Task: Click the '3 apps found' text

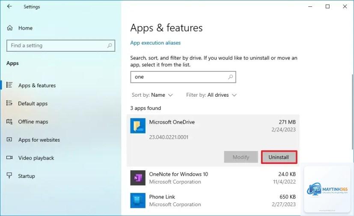Action: 146,108
